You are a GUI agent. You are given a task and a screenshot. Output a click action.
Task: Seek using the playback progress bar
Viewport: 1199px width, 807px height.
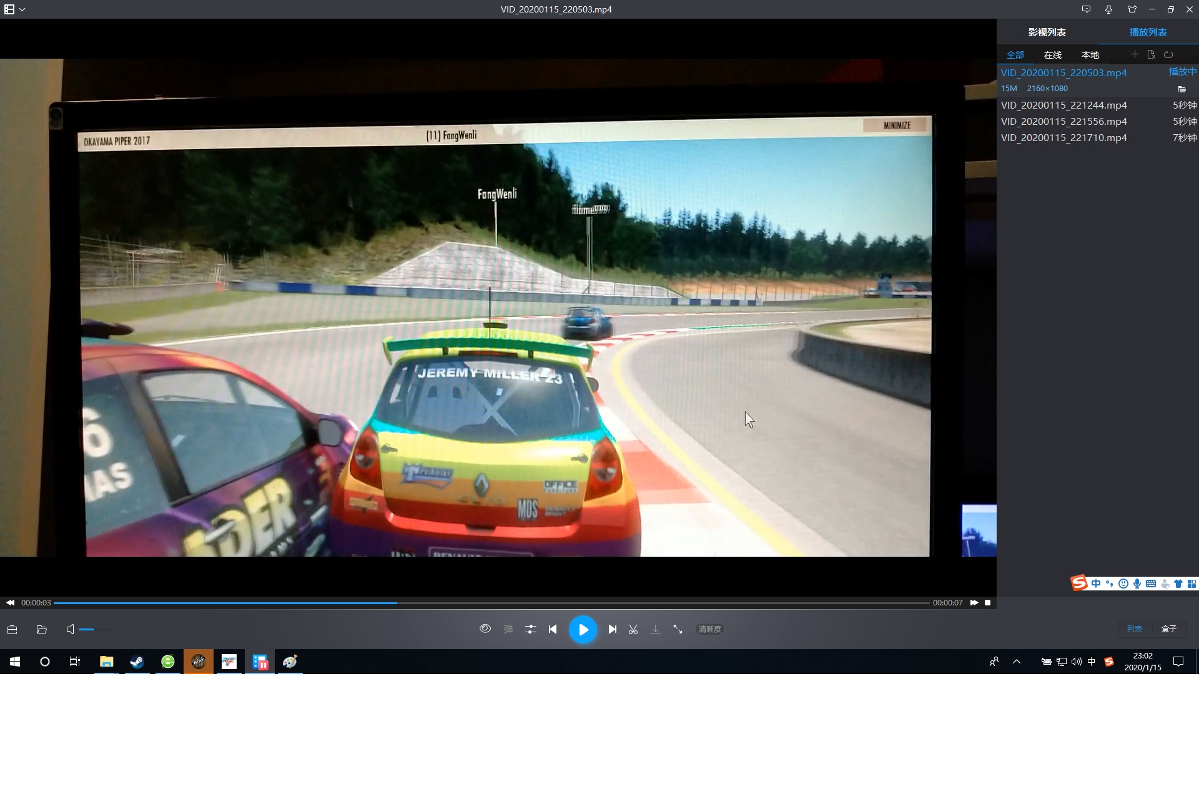click(x=491, y=603)
